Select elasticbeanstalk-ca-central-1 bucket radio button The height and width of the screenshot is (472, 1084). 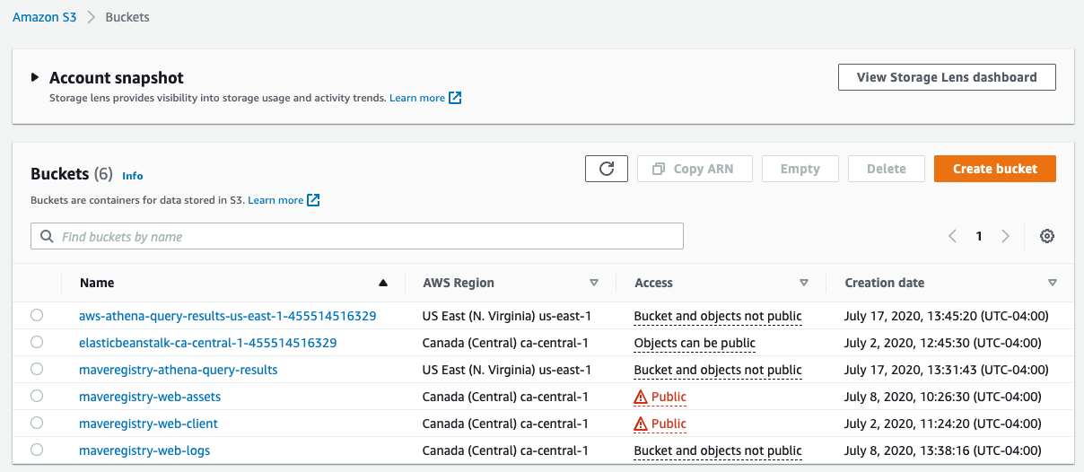37,342
